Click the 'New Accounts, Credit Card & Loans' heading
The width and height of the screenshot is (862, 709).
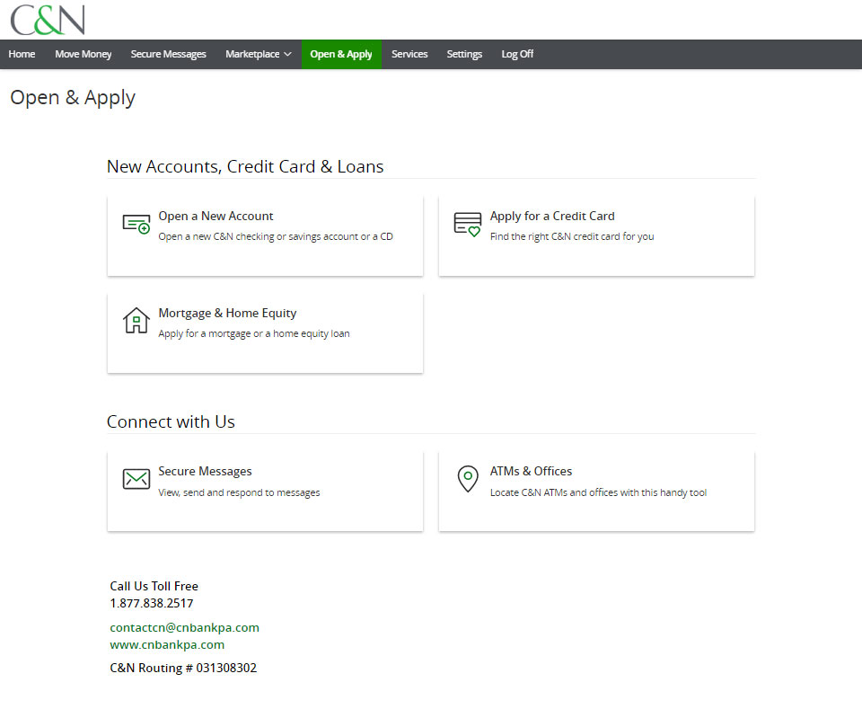(245, 166)
